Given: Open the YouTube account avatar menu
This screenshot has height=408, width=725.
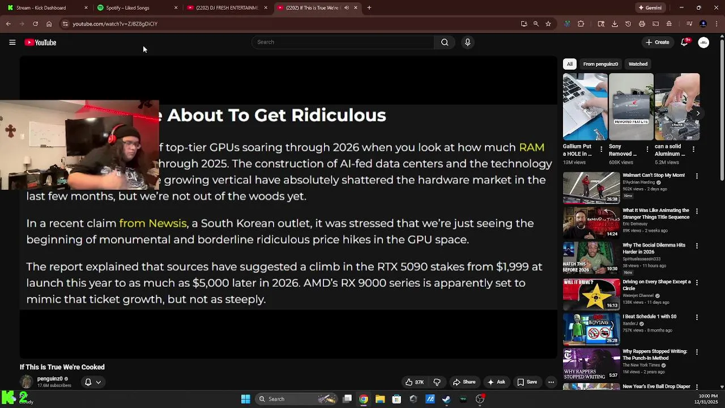Looking at the screenshot, I should pyautogui.click(x=703, y=42).
